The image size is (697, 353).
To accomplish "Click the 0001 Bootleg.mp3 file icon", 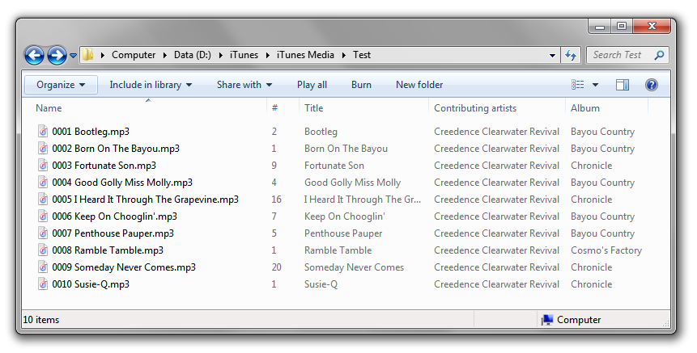I will click(43, 132).
